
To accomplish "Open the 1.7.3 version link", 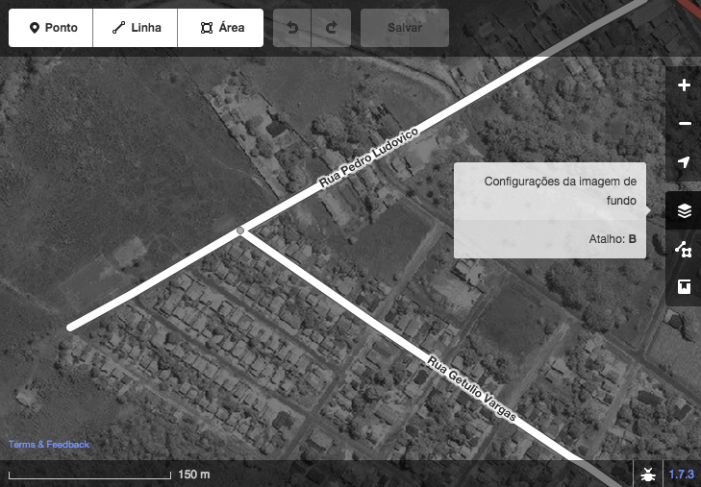I will click(682, 475).
